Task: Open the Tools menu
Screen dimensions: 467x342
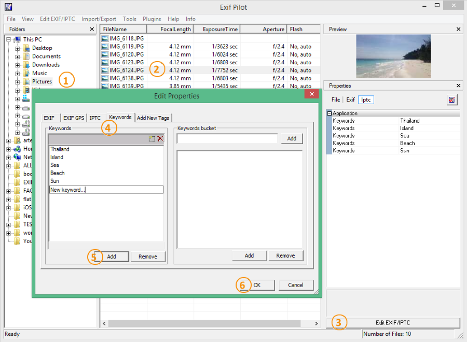Action: (x=130, y=19)
